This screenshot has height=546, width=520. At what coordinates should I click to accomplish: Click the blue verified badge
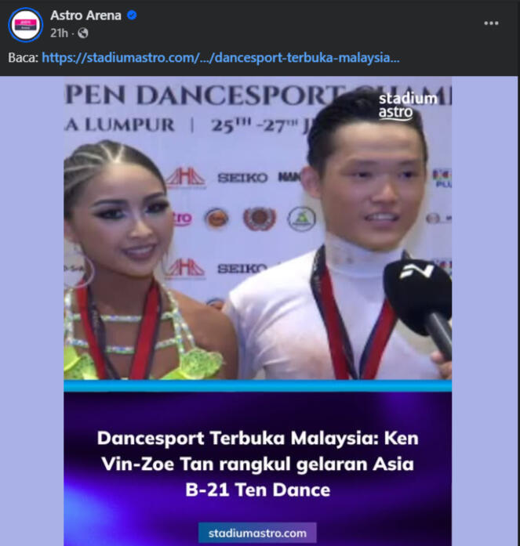pyautogui.click(x=132, y=16)
